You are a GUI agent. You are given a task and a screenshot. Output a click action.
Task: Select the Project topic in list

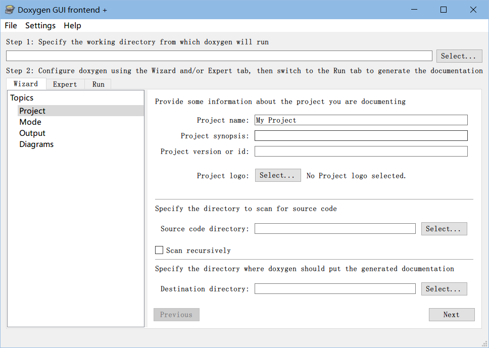[x=32, y=111]
